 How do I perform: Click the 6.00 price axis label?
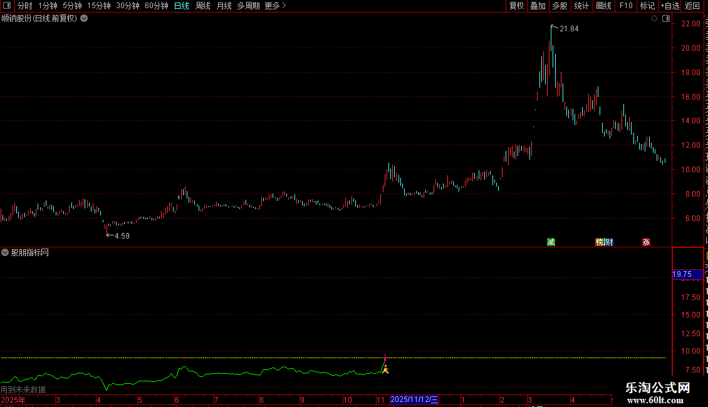click(x=692, y=219)
